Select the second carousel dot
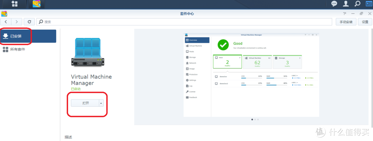The image size is (373, 141). (x=255, y=119)
